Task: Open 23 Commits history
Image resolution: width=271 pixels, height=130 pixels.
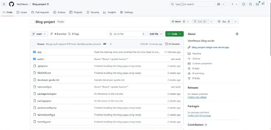Action: tap(173, 44)
